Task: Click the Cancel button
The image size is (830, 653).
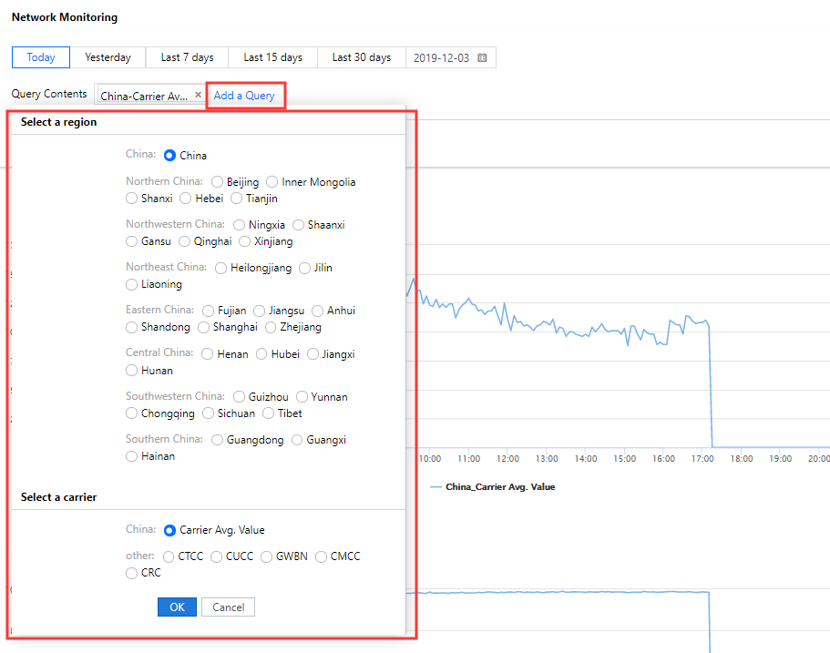Action: point(228,607)
